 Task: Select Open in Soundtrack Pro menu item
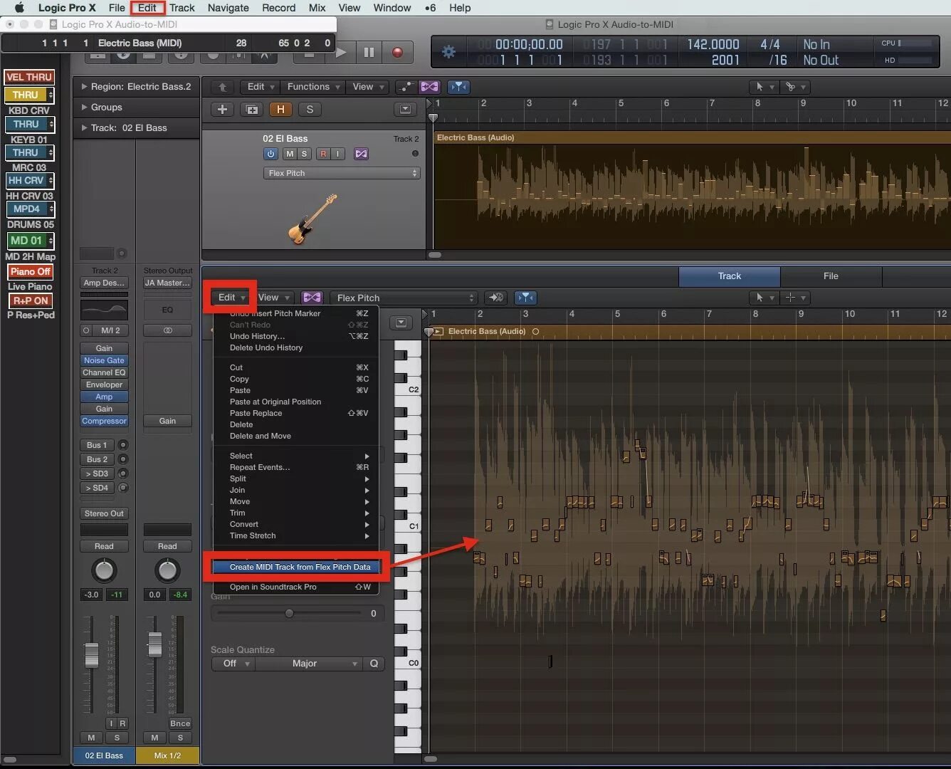296,587
